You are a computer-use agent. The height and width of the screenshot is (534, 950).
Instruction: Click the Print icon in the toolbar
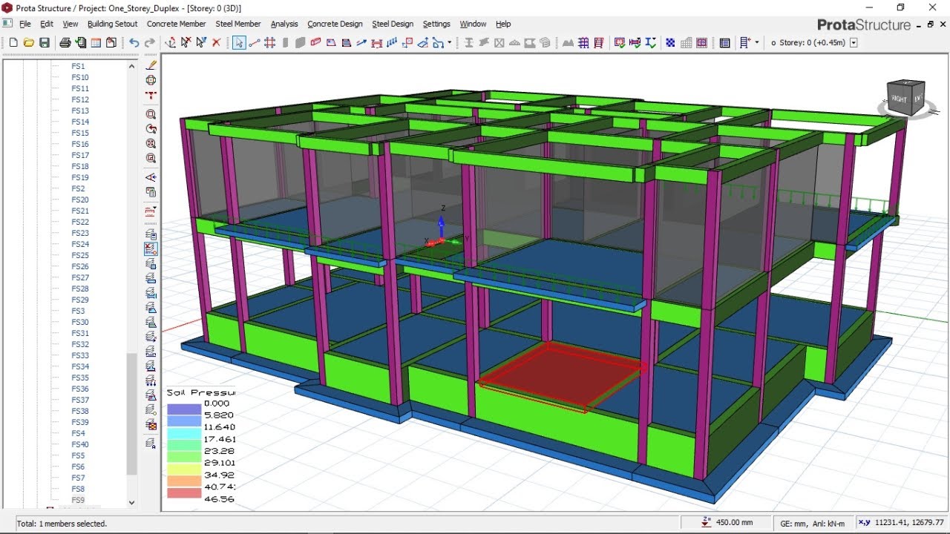[65, 43]
